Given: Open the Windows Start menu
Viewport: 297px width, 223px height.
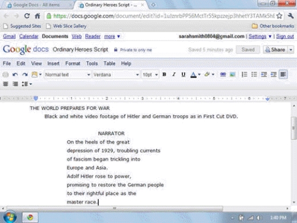Looking at the screenshot, I should click(x=10, y=217).
